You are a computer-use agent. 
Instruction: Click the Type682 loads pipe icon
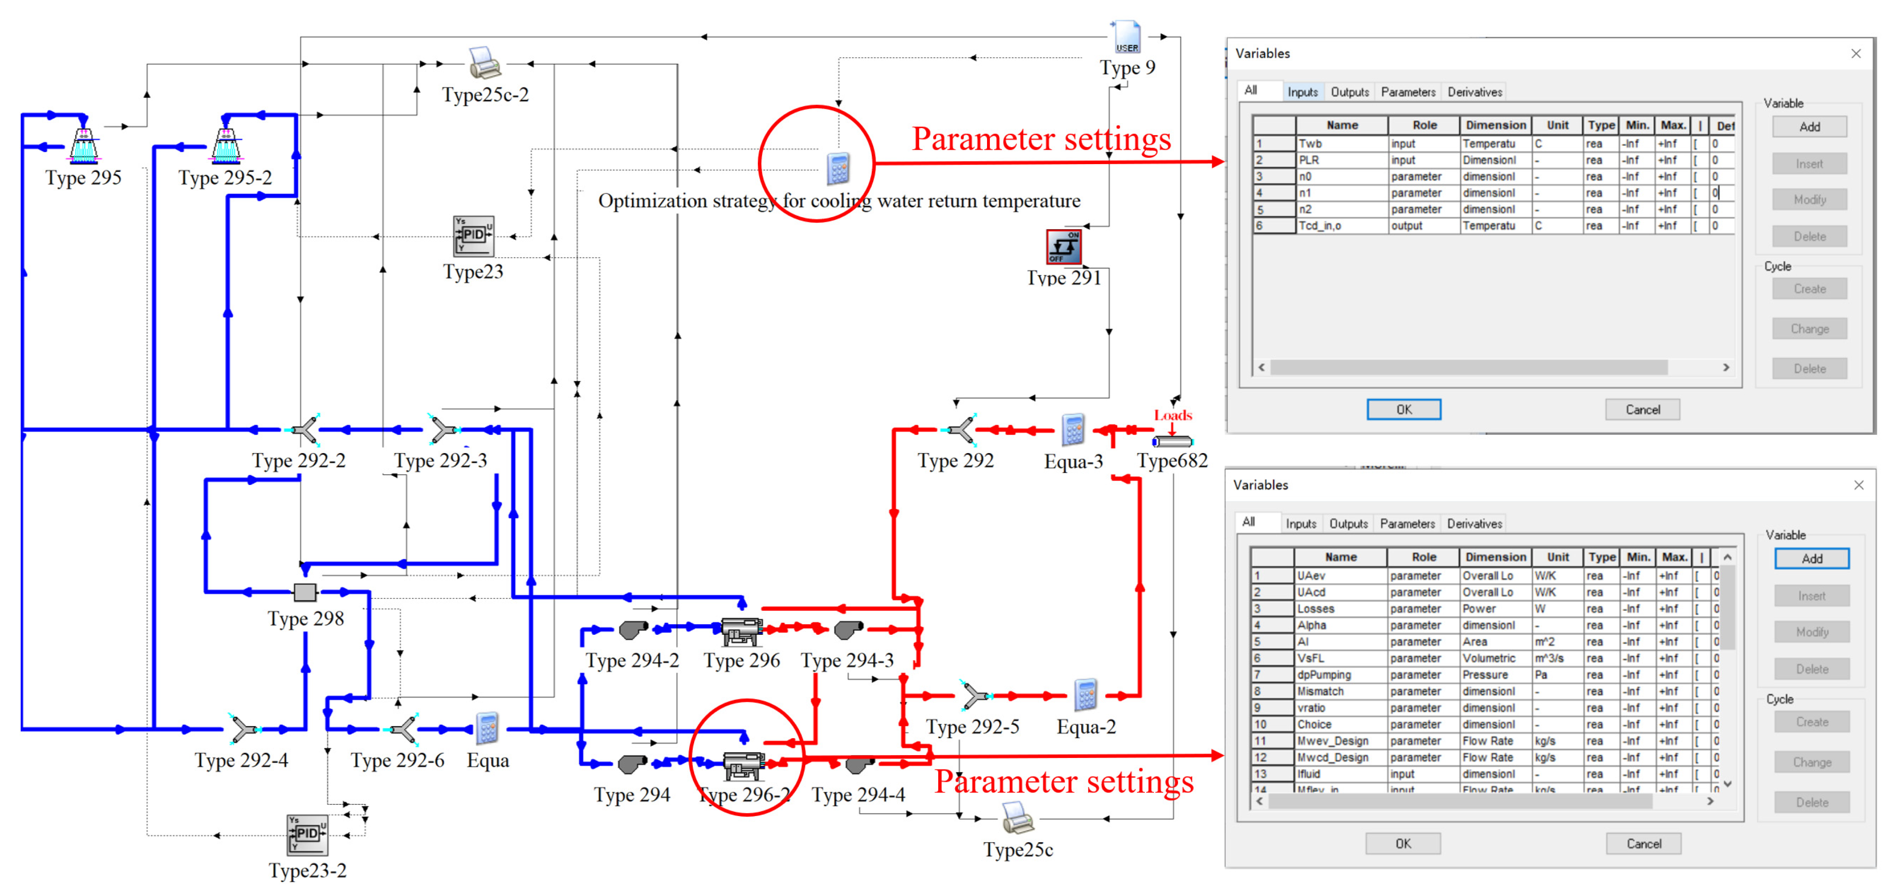[x=1172, y=441]
